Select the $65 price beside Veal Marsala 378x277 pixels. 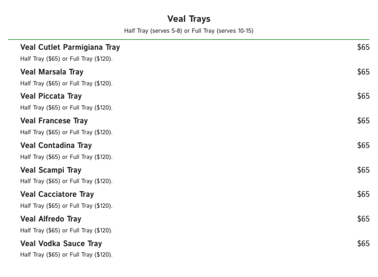[x=363, y=72]
